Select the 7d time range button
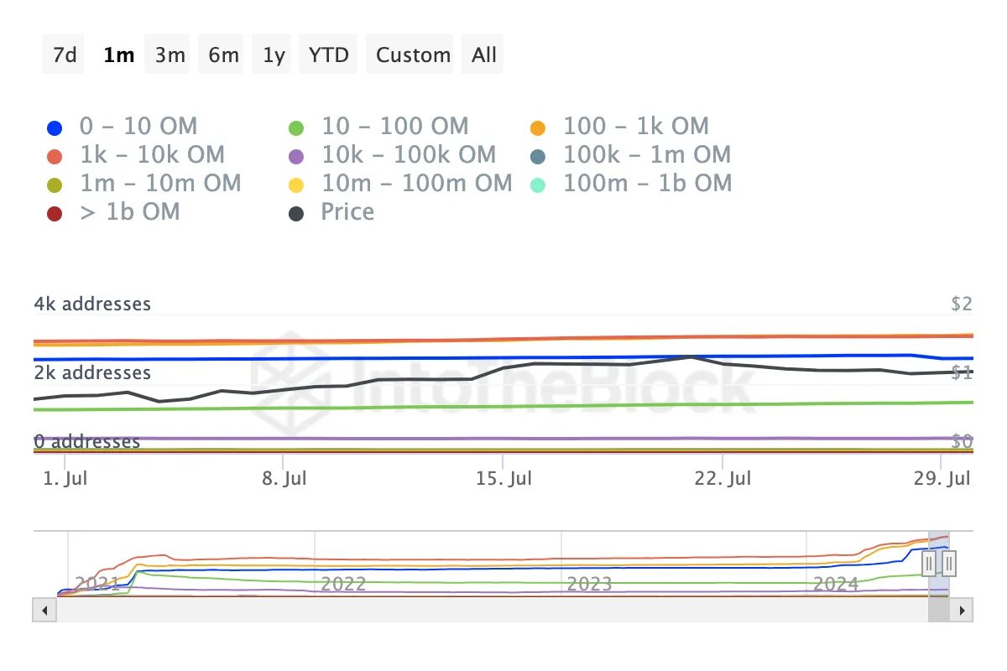The image size is (1007, 671). pyautogui.click(x=64, y=55)
